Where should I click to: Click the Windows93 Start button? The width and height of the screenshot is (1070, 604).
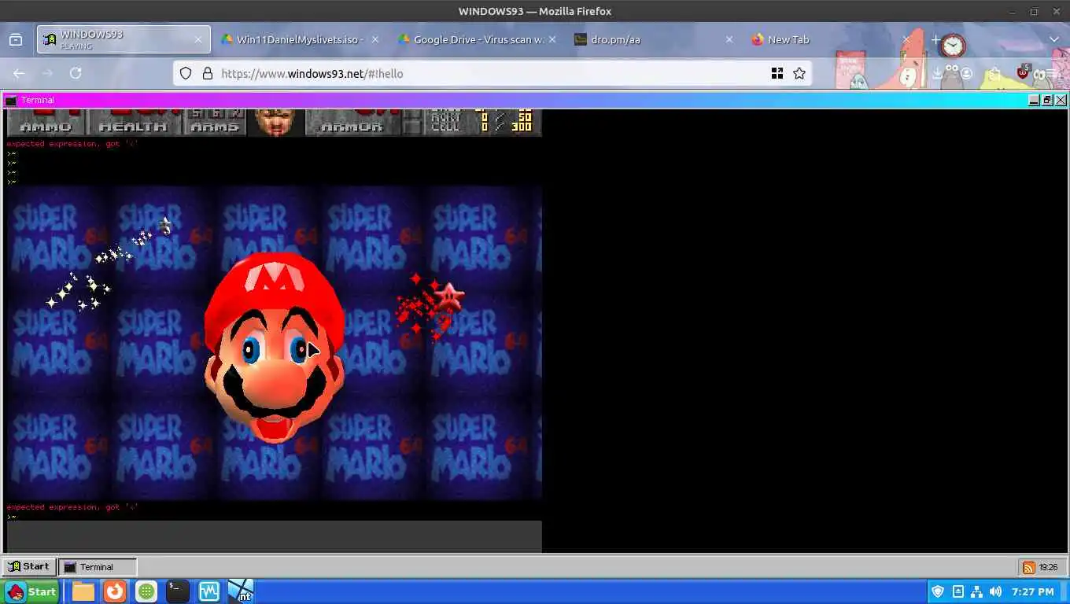coord(28,566)
